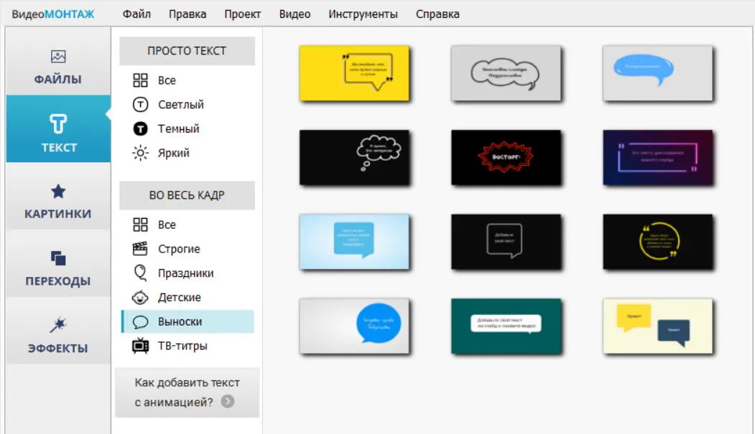
Task: Click the Детские baby face icon
Action: [140, 298]
